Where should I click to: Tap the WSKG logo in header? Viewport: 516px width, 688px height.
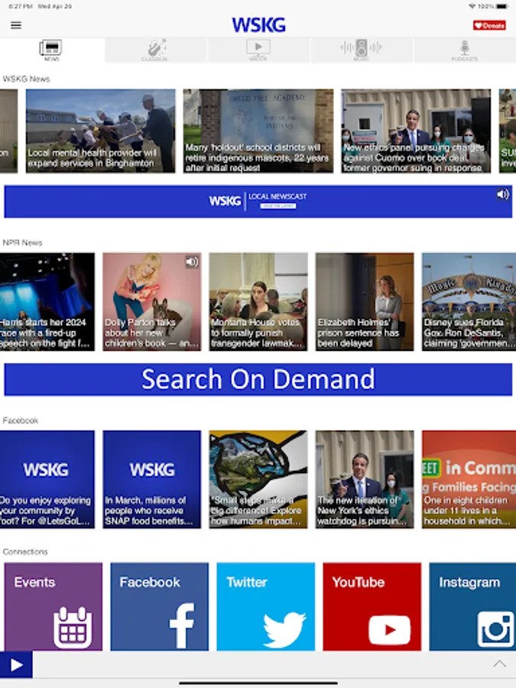258,25
